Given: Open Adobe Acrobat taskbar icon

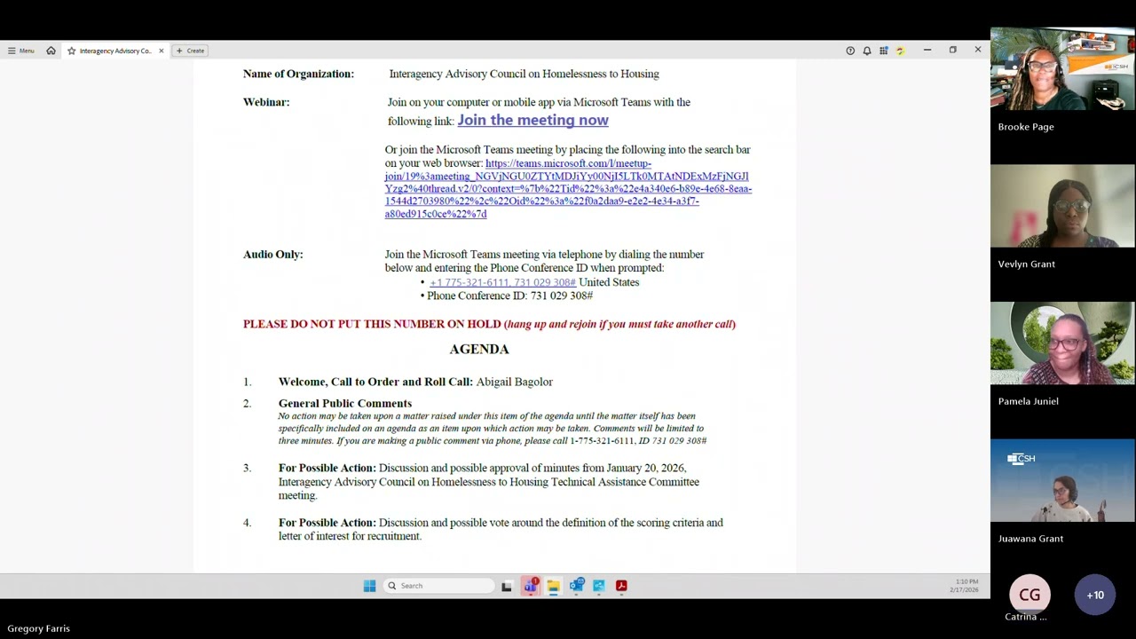Looking at the screenshot, I should click(x=621, y=586).
